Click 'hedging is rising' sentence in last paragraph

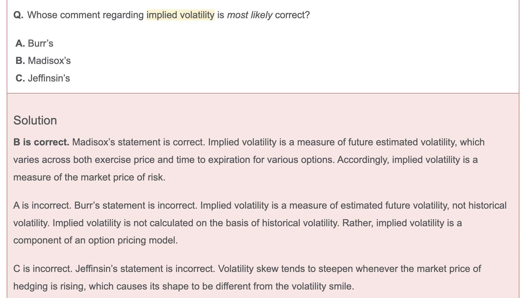(184, 286)
